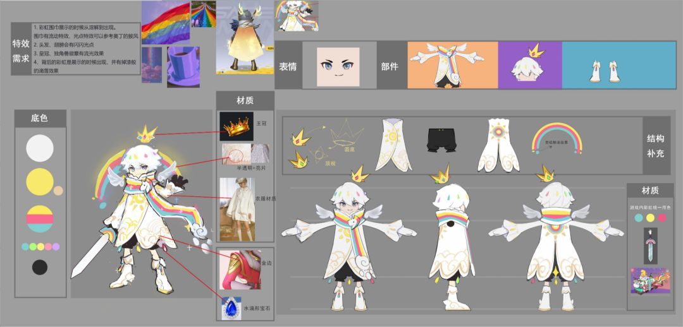This screenshot has width=683, height=327.
Task: Select the black base color circle
Action: [x=40, y=267]
